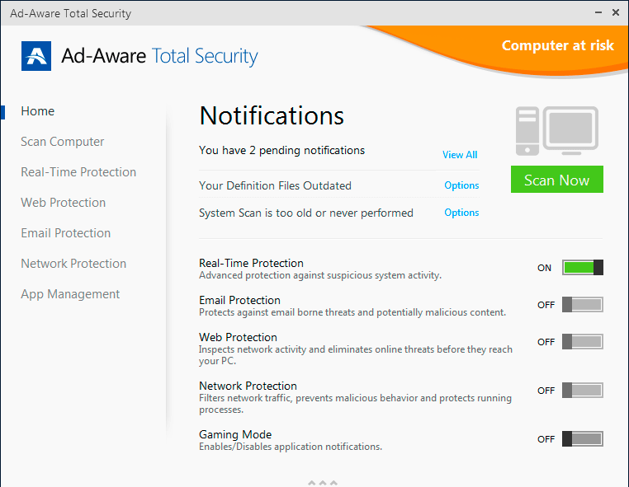Open Scan Computer in the sidebar
This screenshot has height=487, width=629.
[x=62, y=142]
